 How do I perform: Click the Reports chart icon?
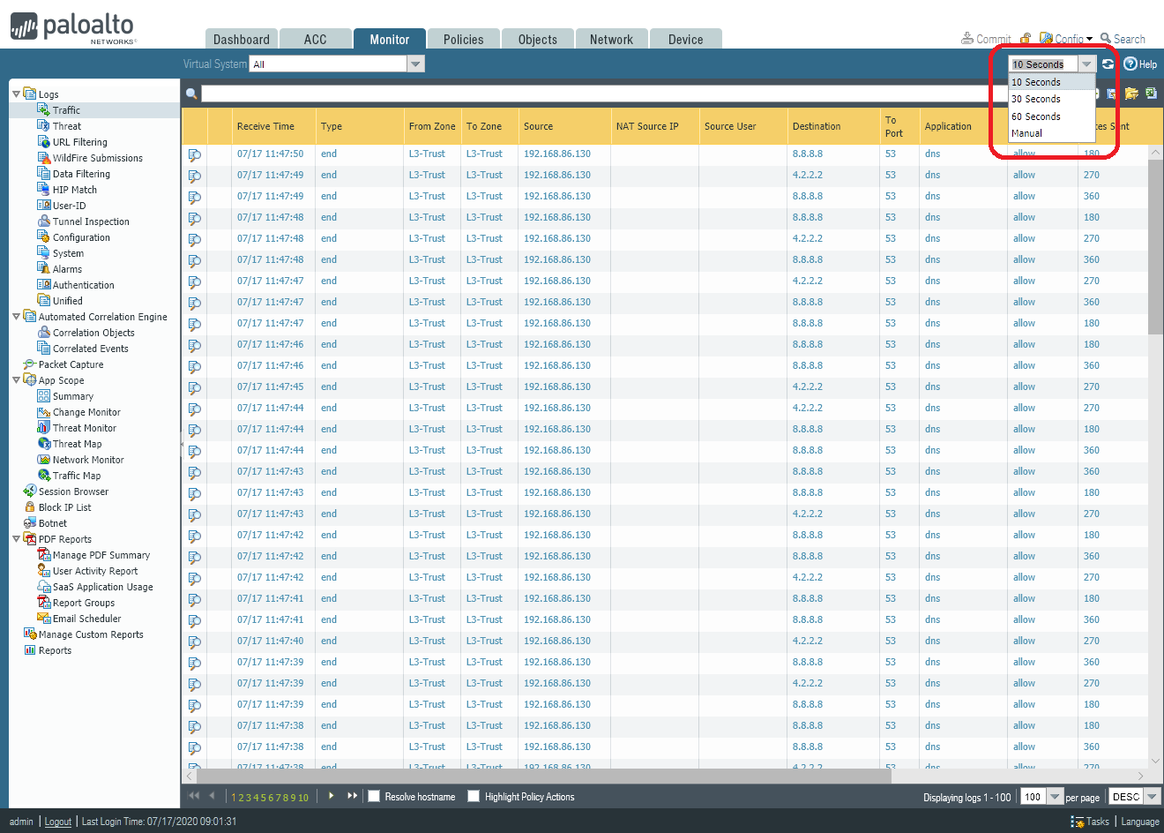(29, 650)
